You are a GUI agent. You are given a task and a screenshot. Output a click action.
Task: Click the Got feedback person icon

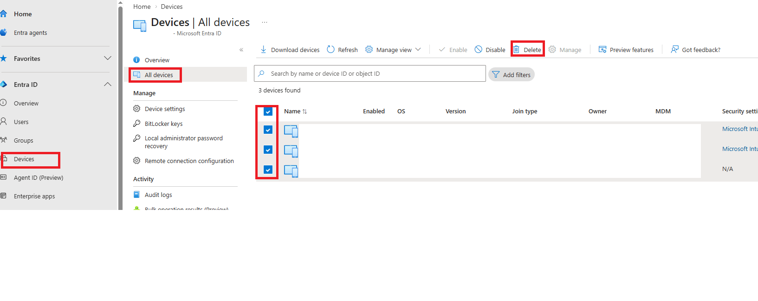[674, 49]
